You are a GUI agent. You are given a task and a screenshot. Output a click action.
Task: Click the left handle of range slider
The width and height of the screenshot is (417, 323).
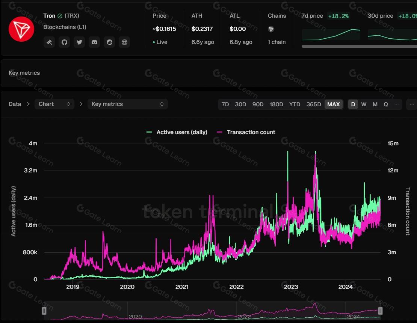click(44, 311)
